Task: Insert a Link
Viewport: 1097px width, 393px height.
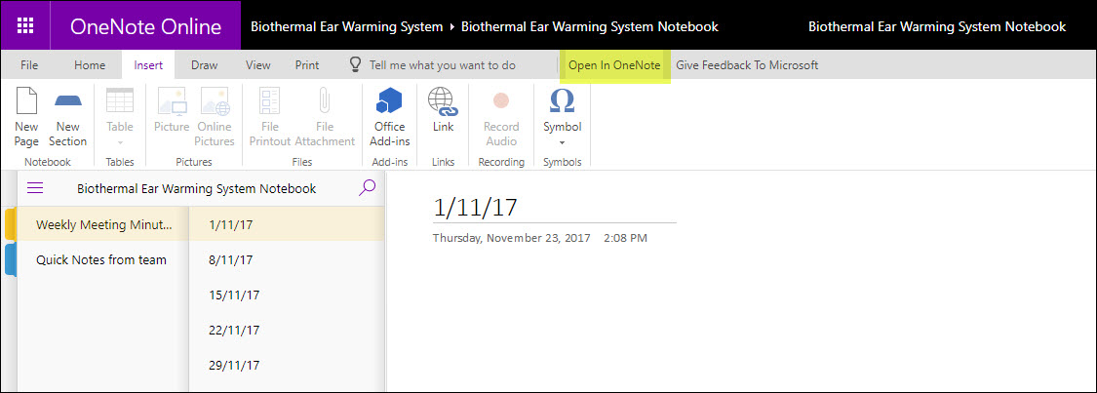Action: pos(443,110)
